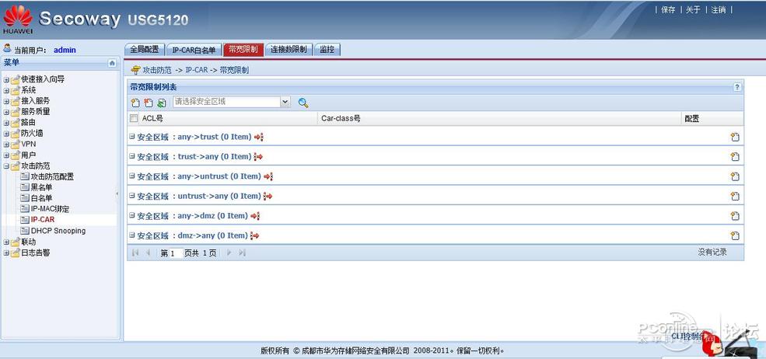
Task: Open 白名单 in menu tree
Action: click(x=41, y=198)
